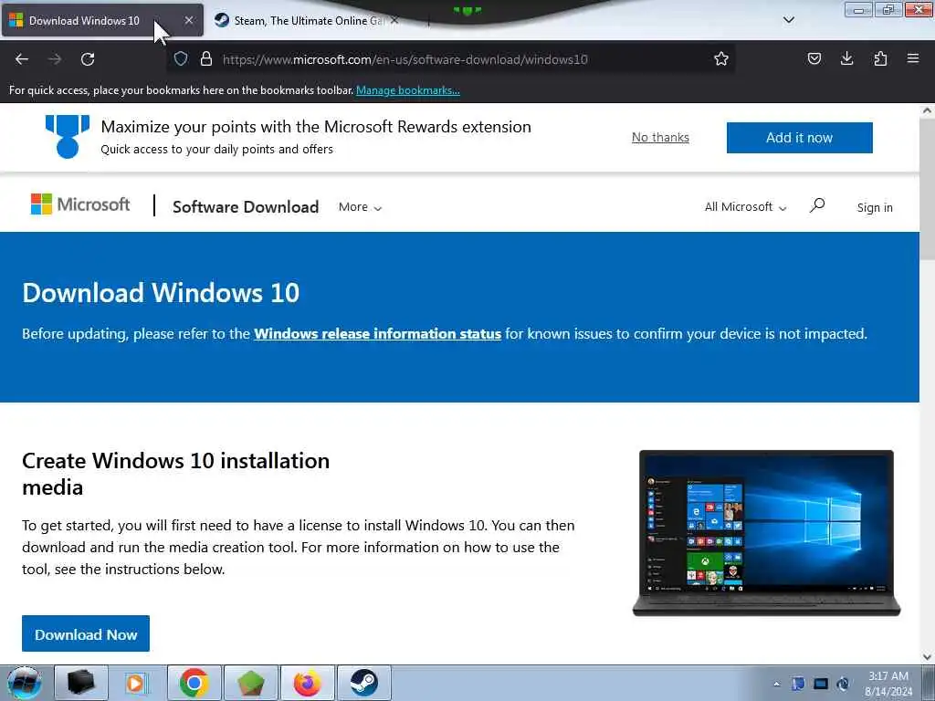The height and width of the screenshot is (701, 935).
Task: Go back to the previous page
Action: [x=22, y=59]
